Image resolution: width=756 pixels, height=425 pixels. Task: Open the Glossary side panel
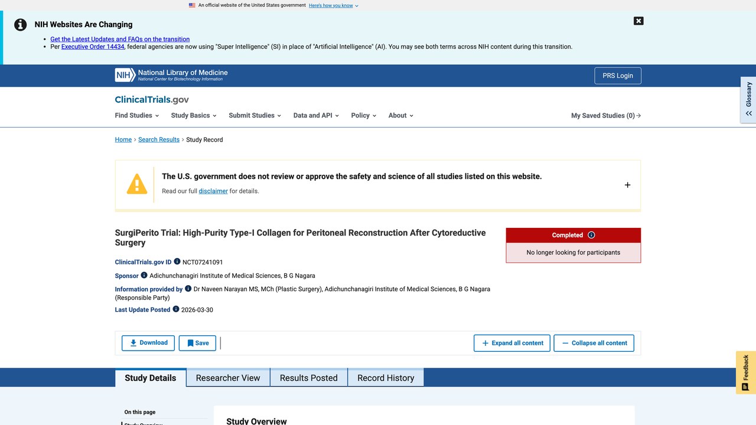click(x=748, y=99)
